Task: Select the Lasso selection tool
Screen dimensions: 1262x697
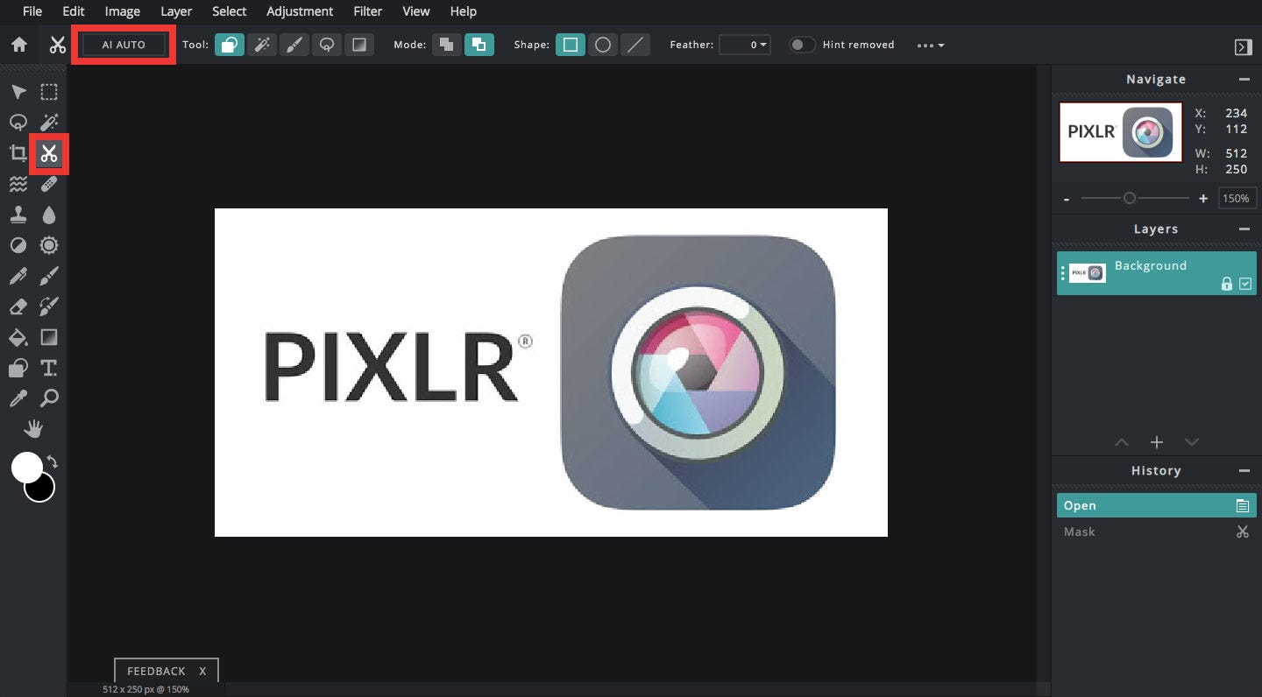Action: 18,123
